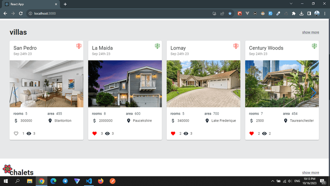Expand the tab search chevron in title bar

click(x=291, y=4)
